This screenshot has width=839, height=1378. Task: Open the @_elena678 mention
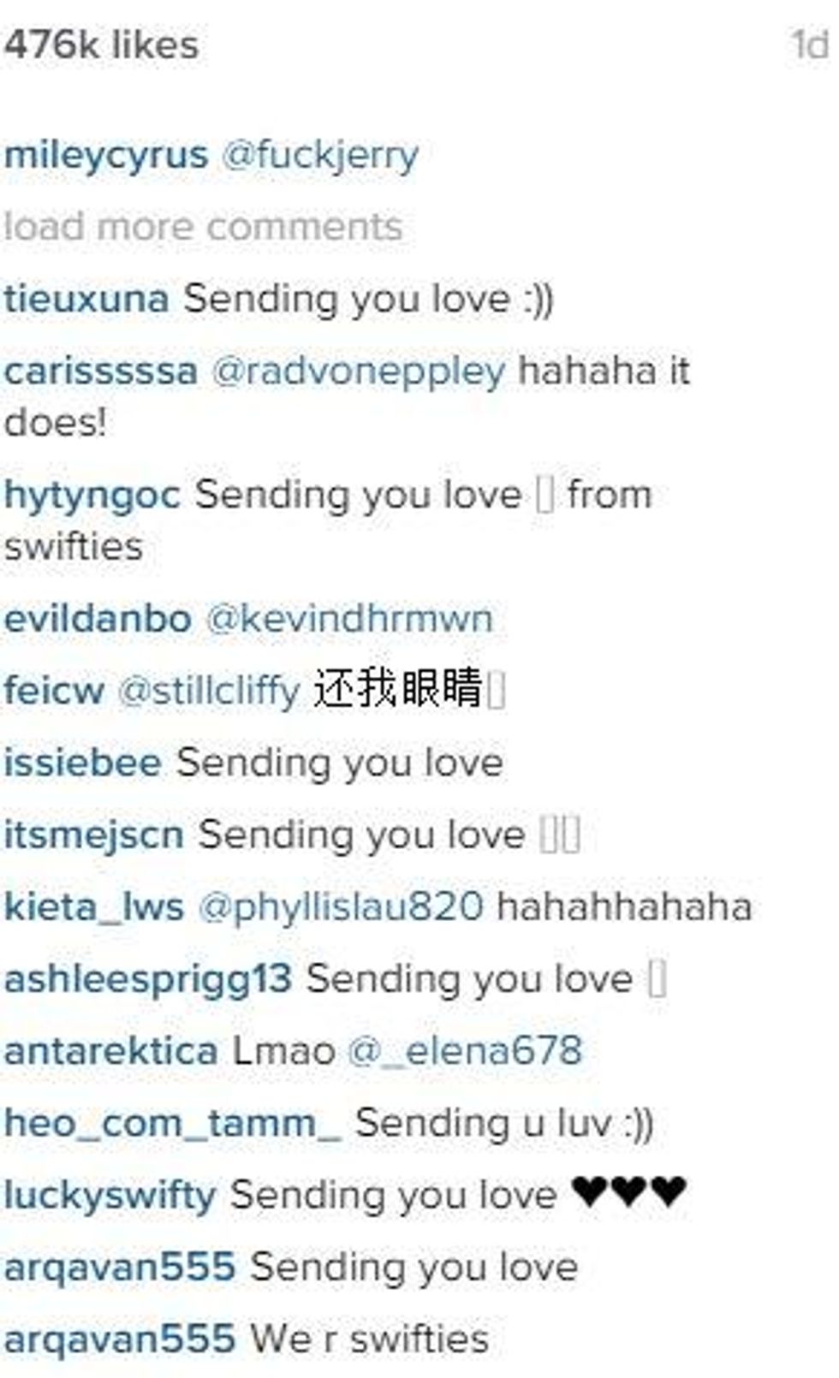(465, 1052)
